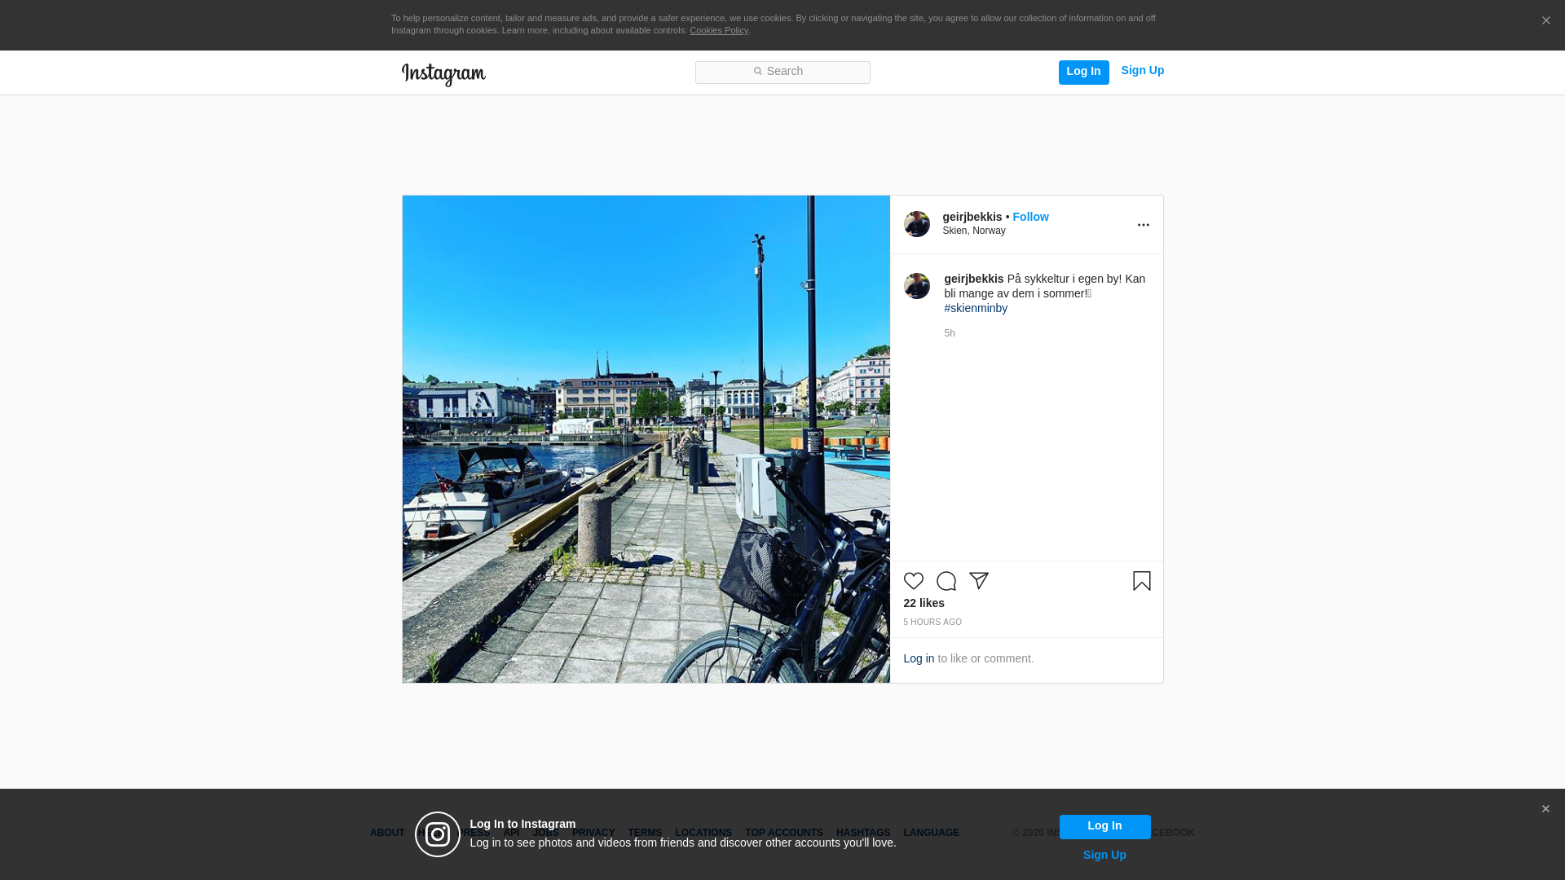Click the Search input field

point(782,73)
